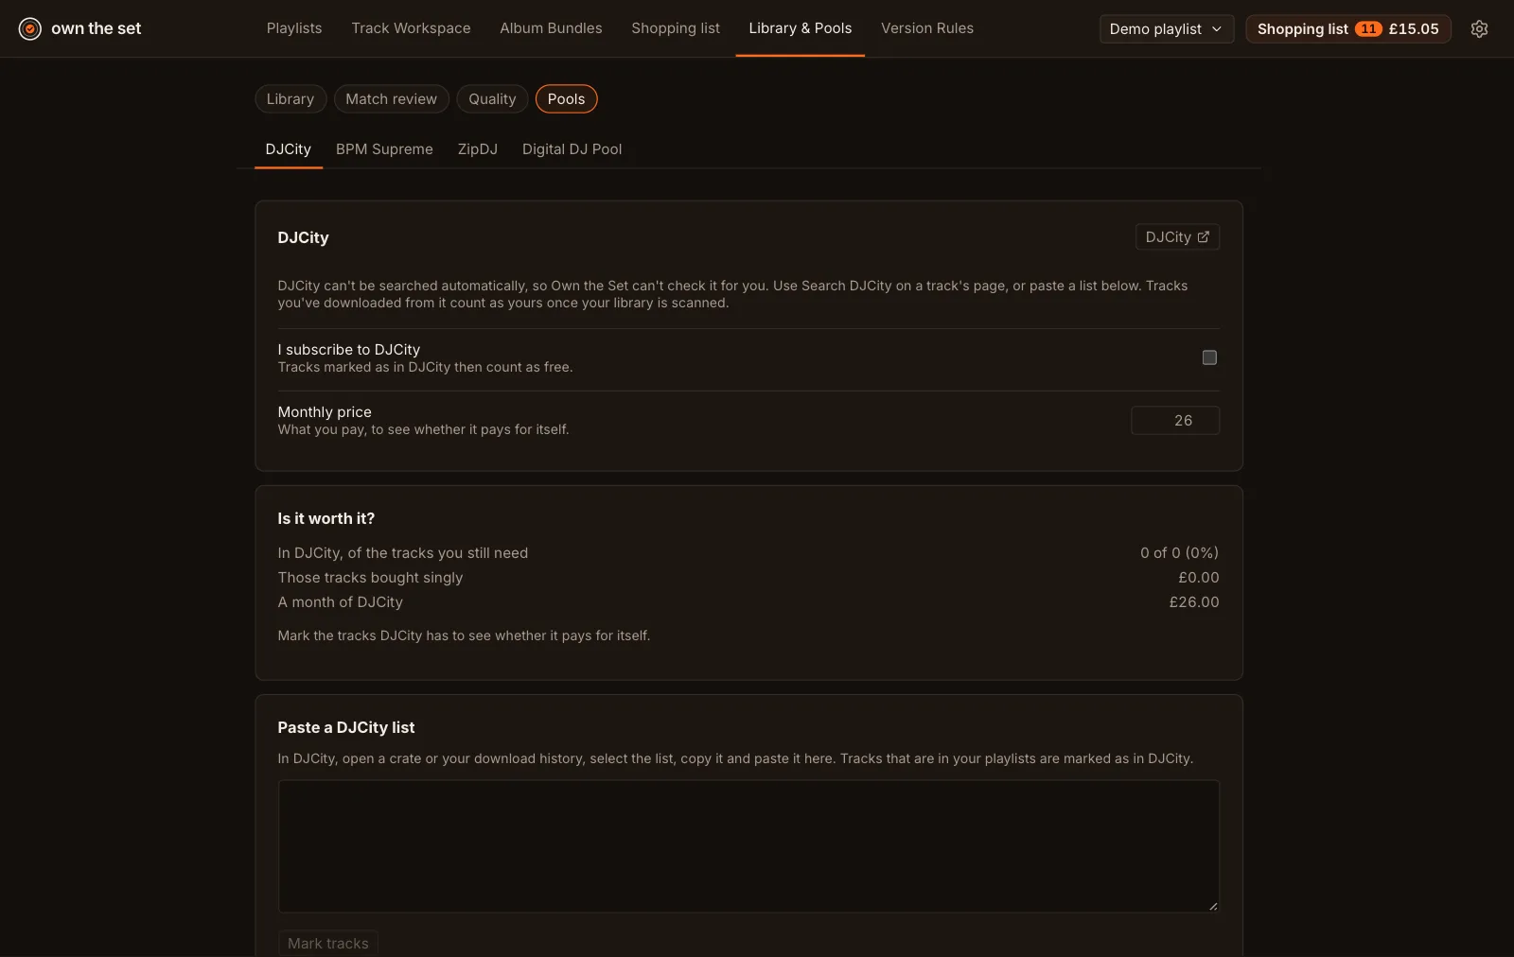Select the Library & Pools nav tab
The height and width of the screenshot is (957, 1514).
point(801,28)
